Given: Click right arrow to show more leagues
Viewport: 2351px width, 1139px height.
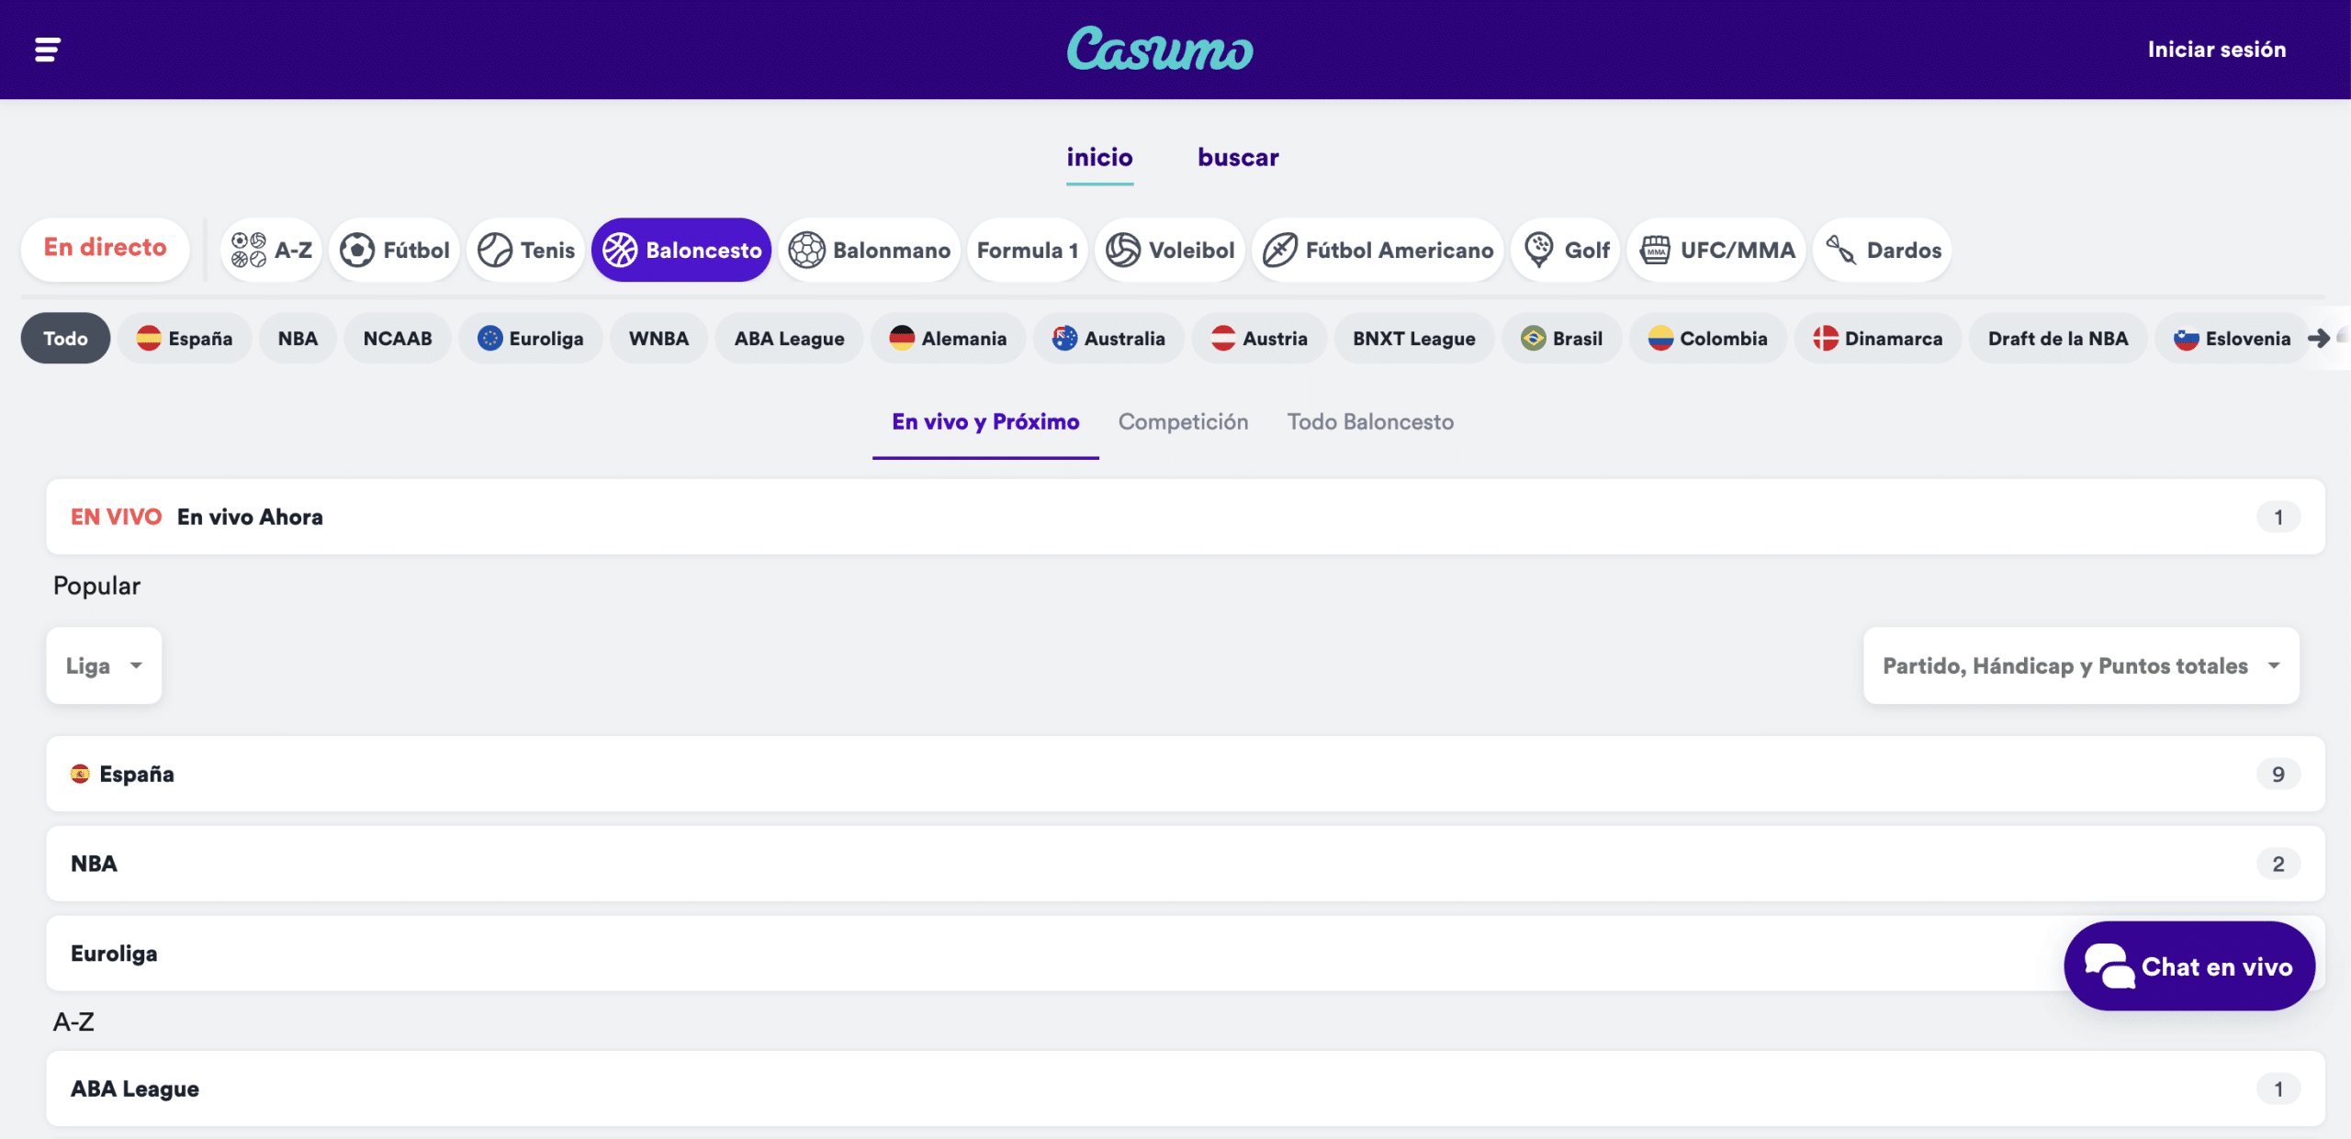Looking at the screenshot, I should [2320, 339].
